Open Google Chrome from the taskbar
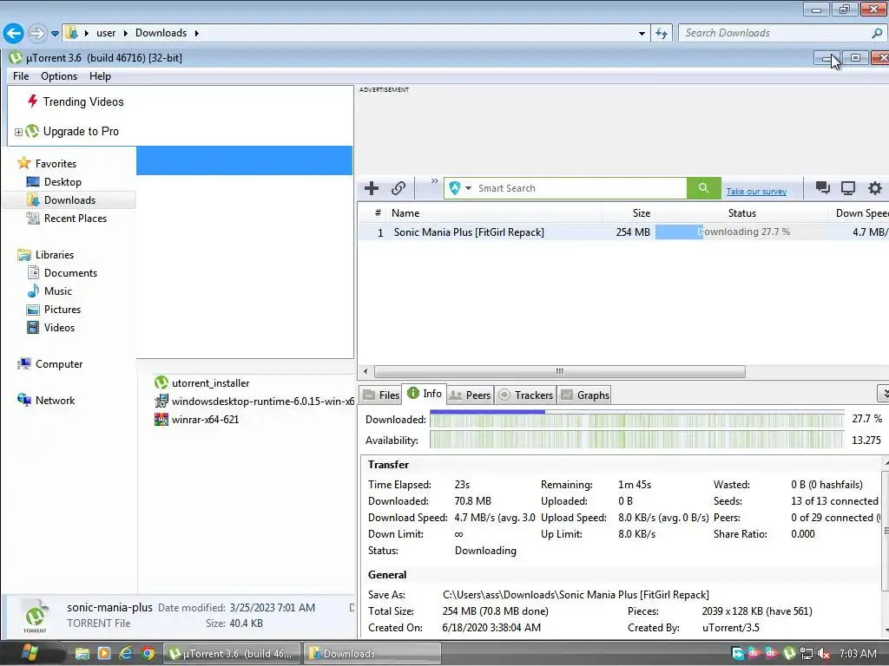The width and height of the screenshot is (889, 666). [148, 654]
